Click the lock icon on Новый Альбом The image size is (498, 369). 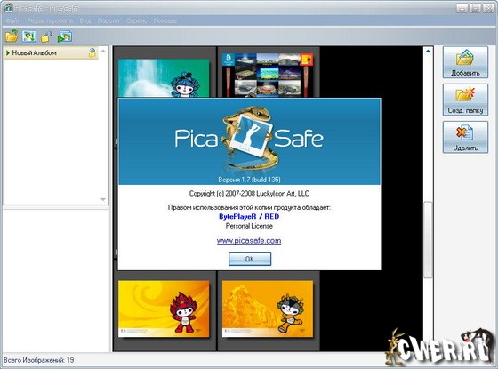[92, 52]
